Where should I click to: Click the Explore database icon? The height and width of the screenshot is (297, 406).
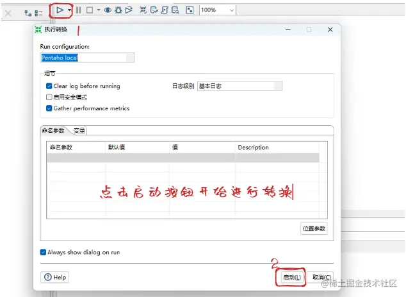175,10
